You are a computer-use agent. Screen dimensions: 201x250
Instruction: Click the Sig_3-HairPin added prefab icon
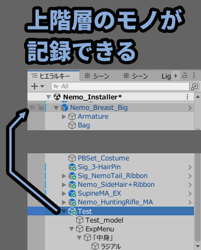click(72, 167)
